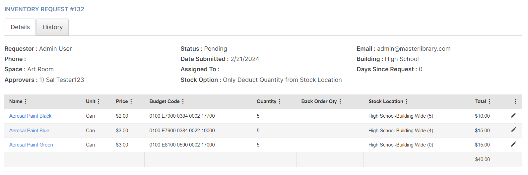Open Aerosal Paint Blue item link
Screen dimensions: 528x175
(29, 131)
